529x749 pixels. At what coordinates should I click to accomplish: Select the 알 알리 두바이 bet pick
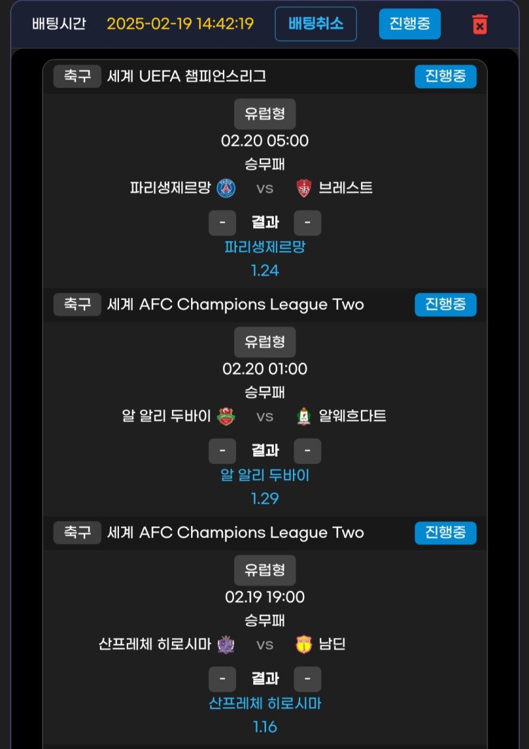click(x=264, y=475)
